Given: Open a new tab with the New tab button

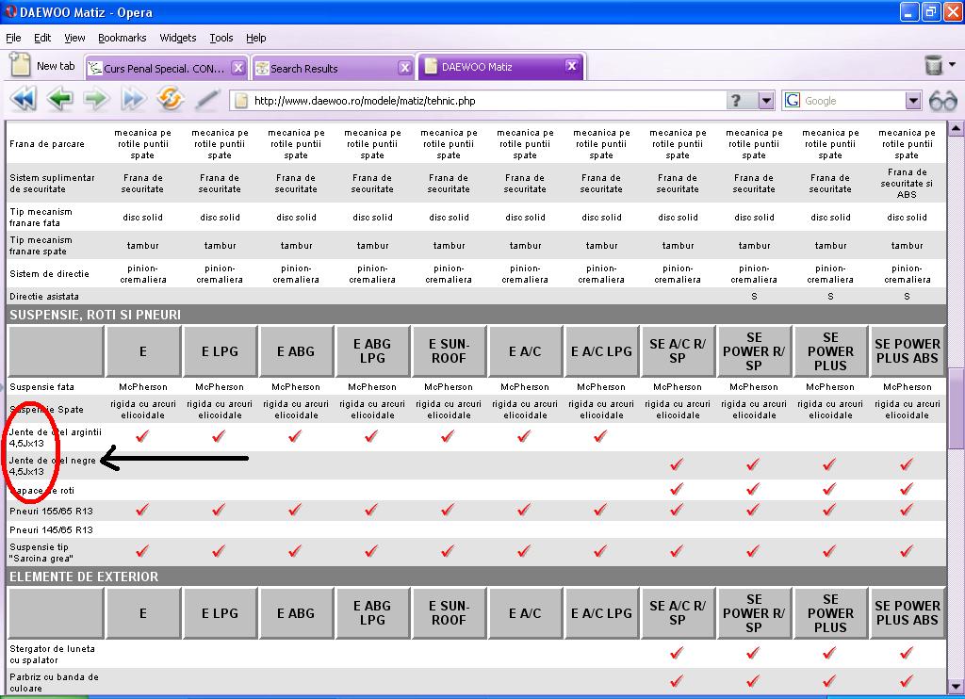Looking at the screenshot, I should (42, 65).
